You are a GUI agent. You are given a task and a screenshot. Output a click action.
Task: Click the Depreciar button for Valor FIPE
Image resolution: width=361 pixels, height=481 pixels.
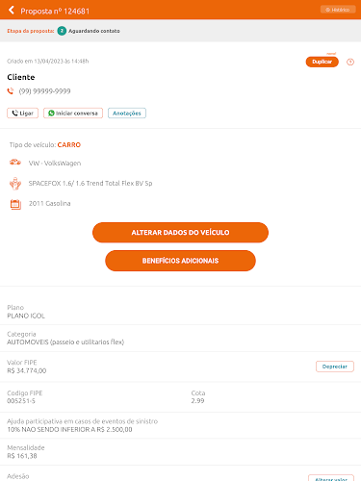[335, 367]
